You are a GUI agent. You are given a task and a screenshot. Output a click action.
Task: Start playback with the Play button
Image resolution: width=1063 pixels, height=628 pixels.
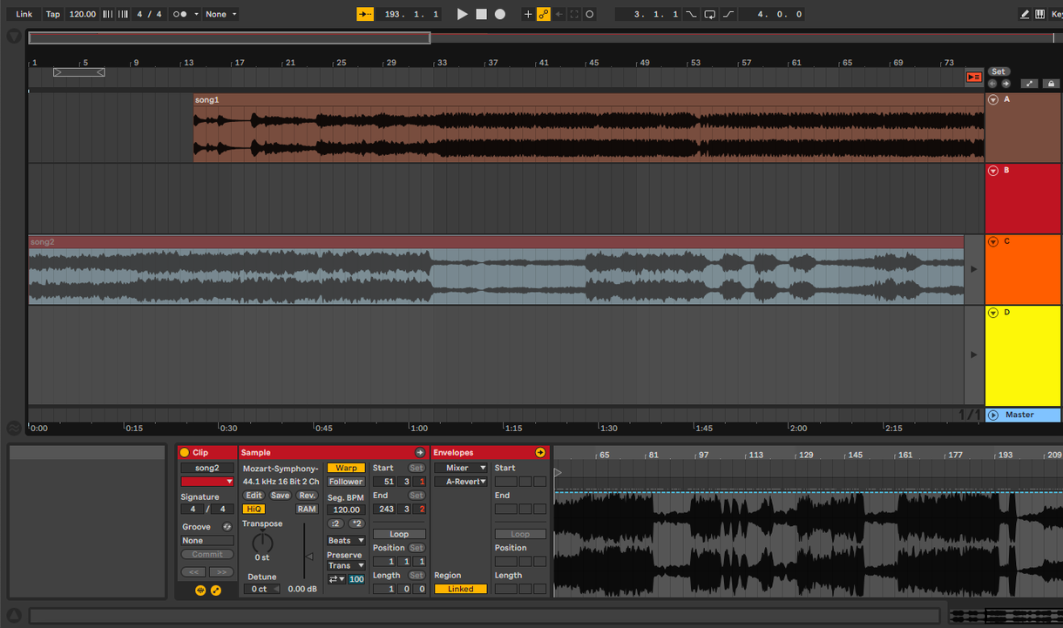click(x=463, y=14)
